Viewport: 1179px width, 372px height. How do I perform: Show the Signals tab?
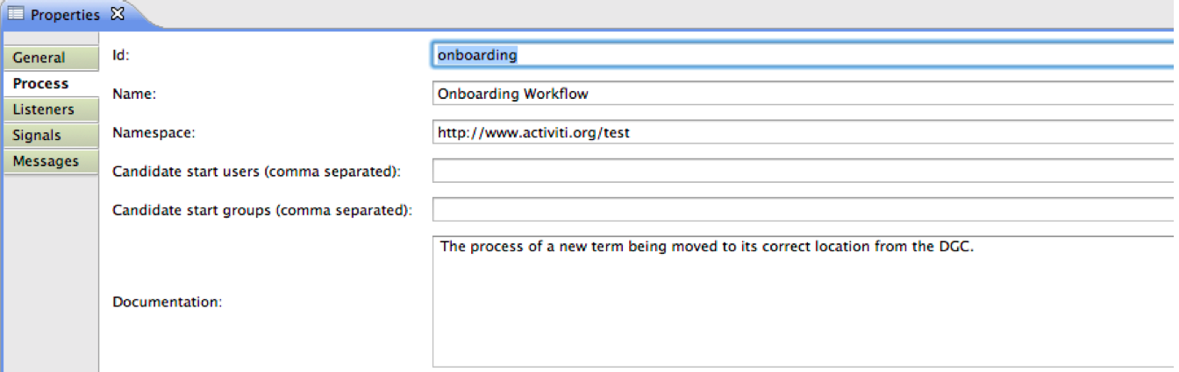(50, 136)
